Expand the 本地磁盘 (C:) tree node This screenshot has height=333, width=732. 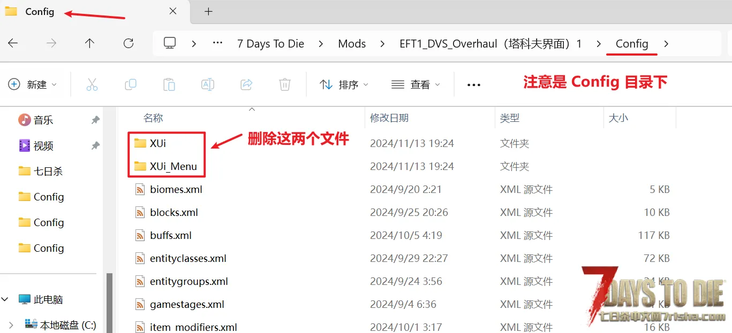pos(11,324)
